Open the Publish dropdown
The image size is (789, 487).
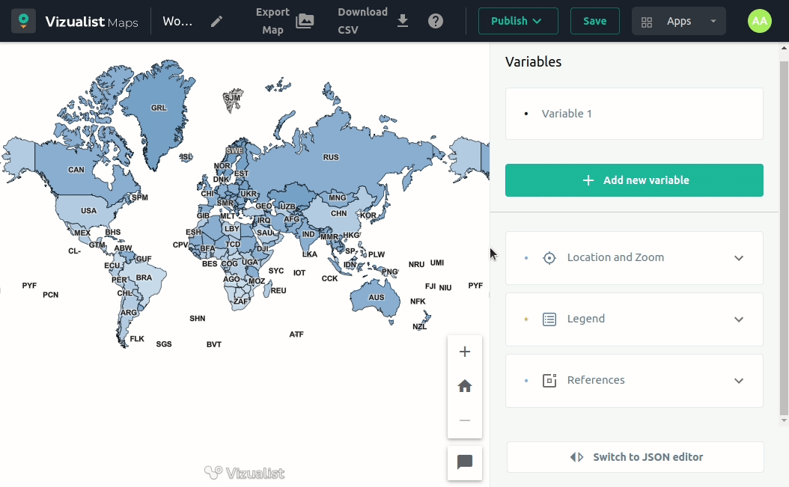pyautogui.click(x=517, y=21)
